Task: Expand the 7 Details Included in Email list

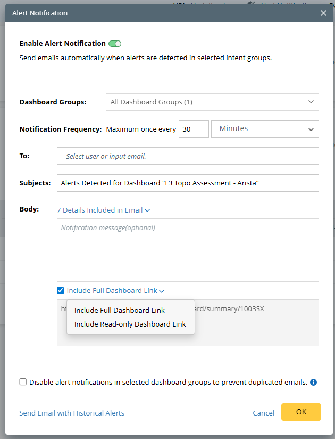Action: [103, 210]
